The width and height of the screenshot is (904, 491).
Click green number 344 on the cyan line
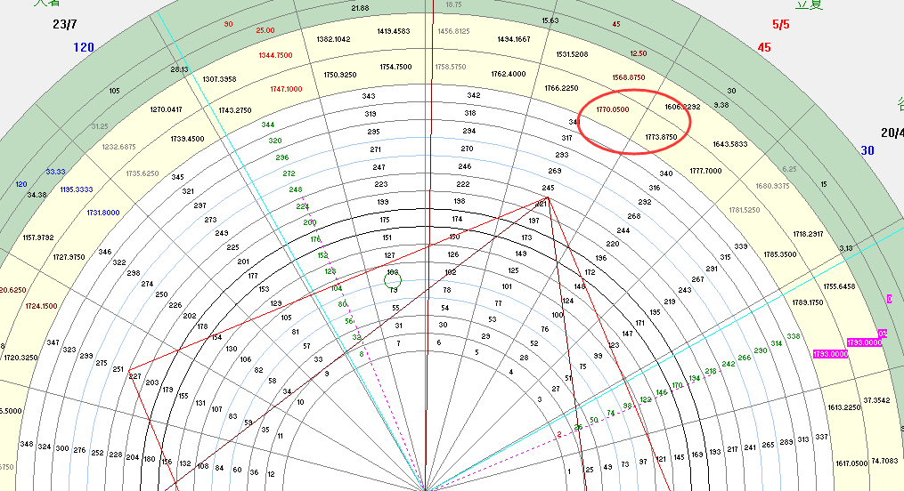pyautogui.click(x=268, y=125)
